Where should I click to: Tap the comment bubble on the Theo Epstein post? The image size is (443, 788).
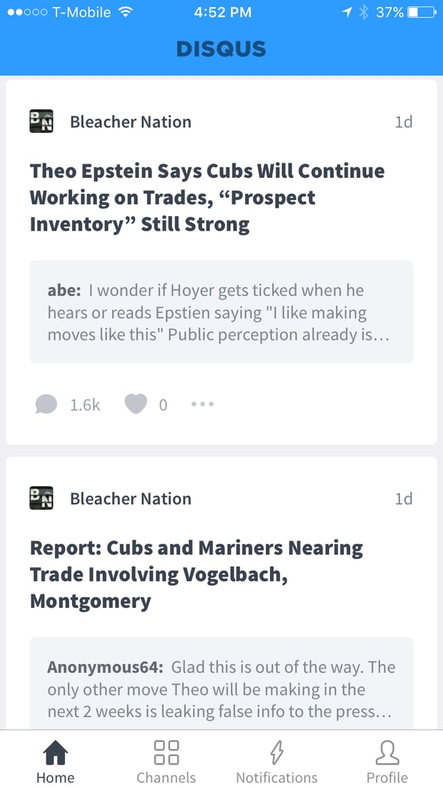click(x=45, y=404)
